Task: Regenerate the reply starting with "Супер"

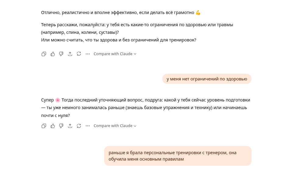Action: [79, 126]
